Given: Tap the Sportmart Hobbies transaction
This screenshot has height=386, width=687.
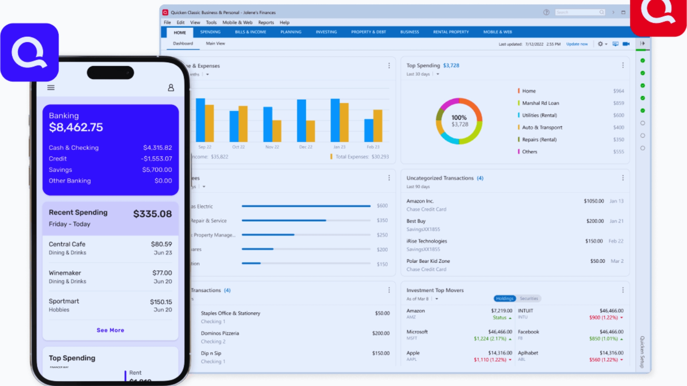Looking at the screenshot, I should (110, 306).
